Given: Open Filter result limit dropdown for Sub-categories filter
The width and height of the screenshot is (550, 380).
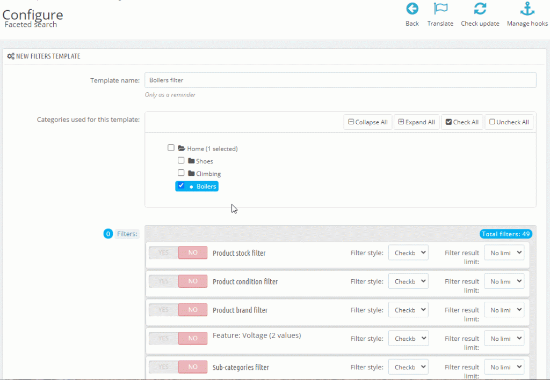Looking at the screenshot, I should tap(504, 367).
